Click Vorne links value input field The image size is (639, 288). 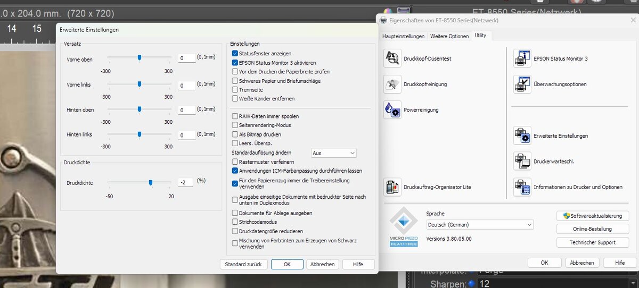tap(186, 85)
